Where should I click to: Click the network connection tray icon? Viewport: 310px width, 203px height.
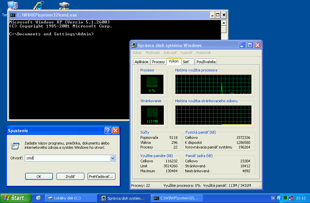[291, 198]
